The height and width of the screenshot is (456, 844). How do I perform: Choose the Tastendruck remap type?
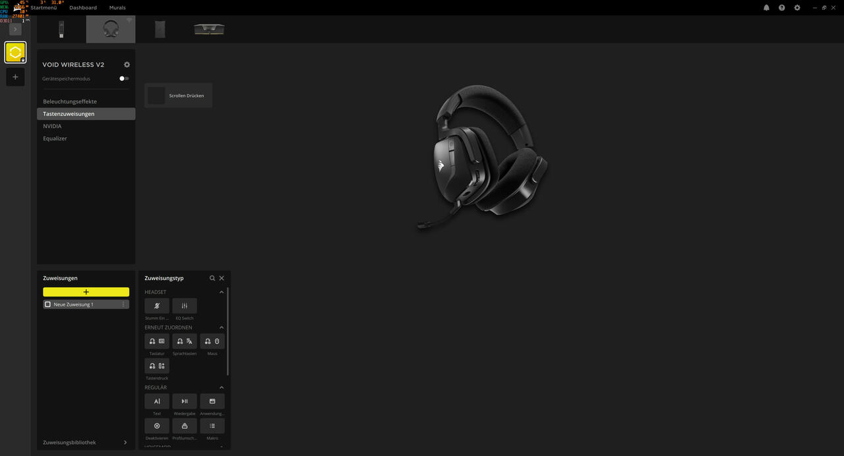pyautogui.click(x=157, y=366)
